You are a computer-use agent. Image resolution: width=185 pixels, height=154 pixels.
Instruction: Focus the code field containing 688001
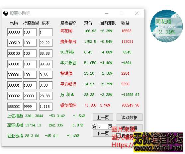[x=15, y=64]
